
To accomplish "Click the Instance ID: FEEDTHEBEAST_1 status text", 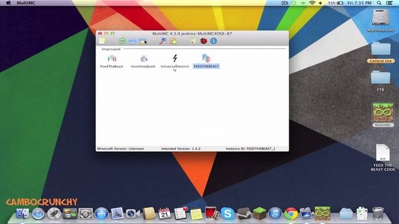I will click(251, 149).
